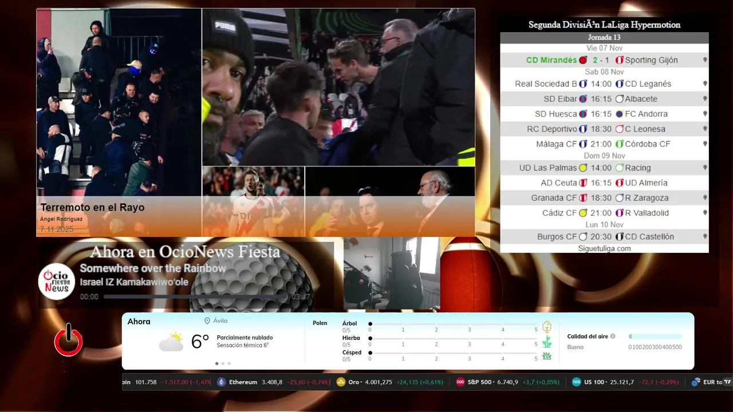This screenshot has width=733, height=412.
Task: Click the red power button icon
Action: [69, 340]
